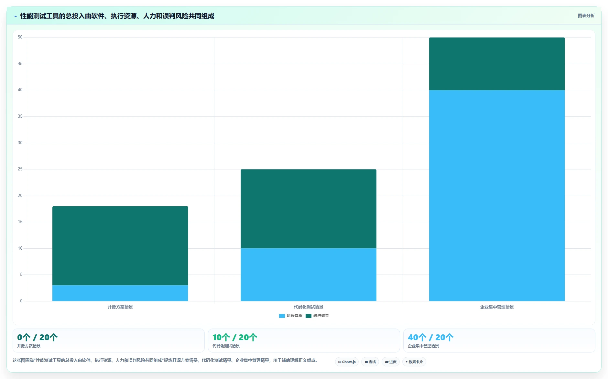This screenshot has height=379, width=608.
Task: Click the y-axis label 40
Action: coord(20,90)
